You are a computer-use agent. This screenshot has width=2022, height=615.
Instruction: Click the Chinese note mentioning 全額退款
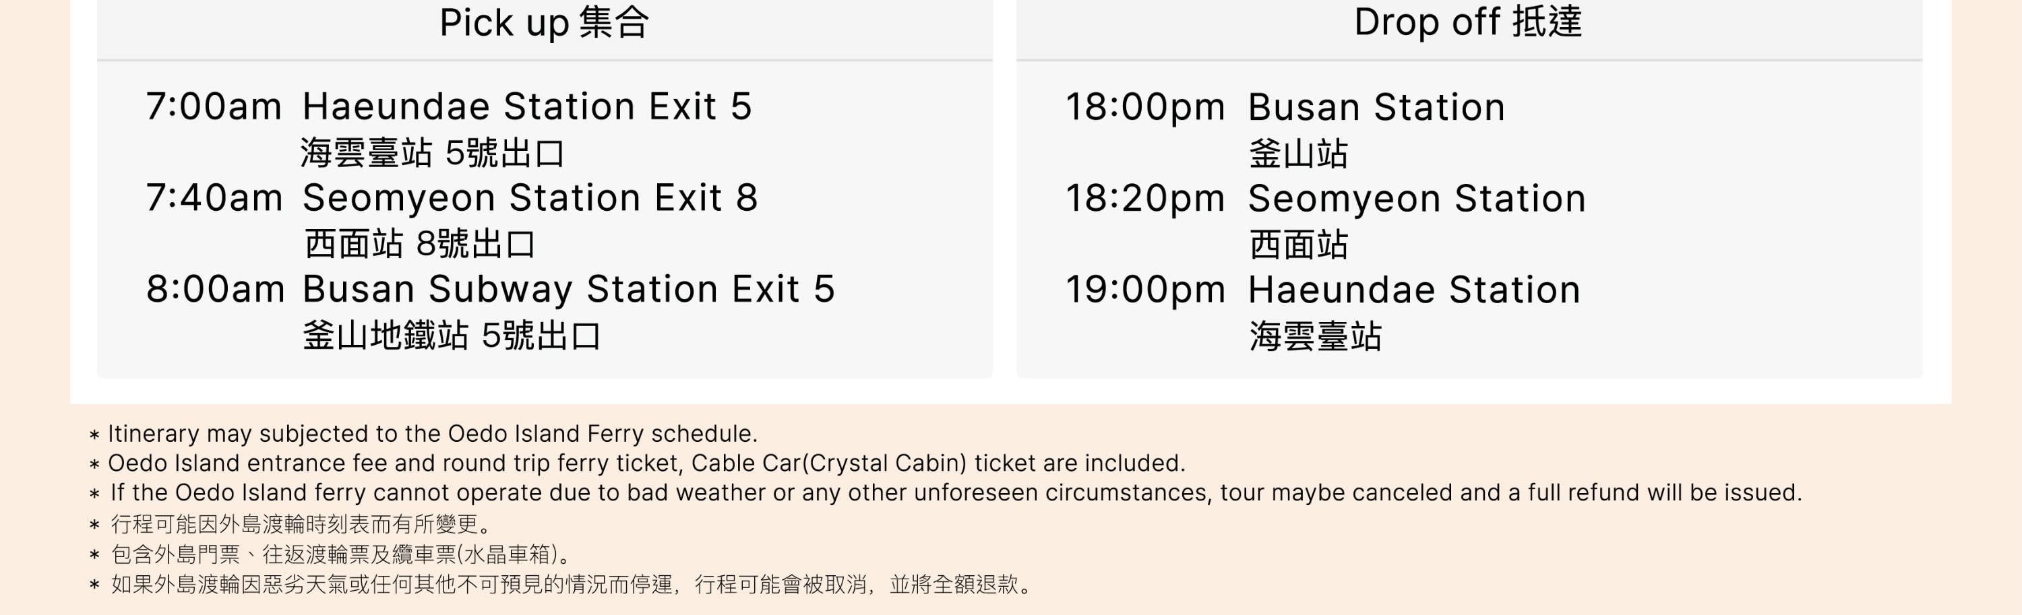coord(572,585)
